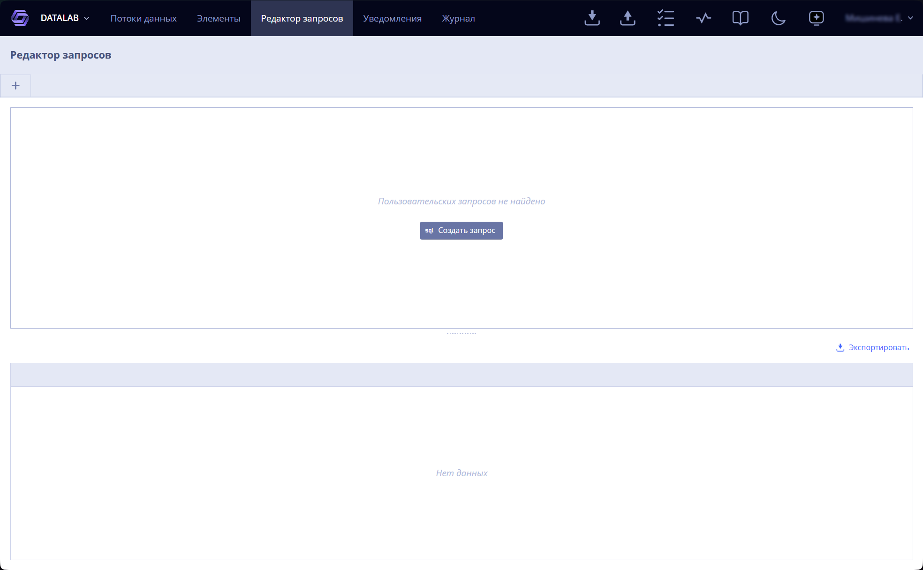
Task: Open the documentation book icon
Action: tap(741, 18)
